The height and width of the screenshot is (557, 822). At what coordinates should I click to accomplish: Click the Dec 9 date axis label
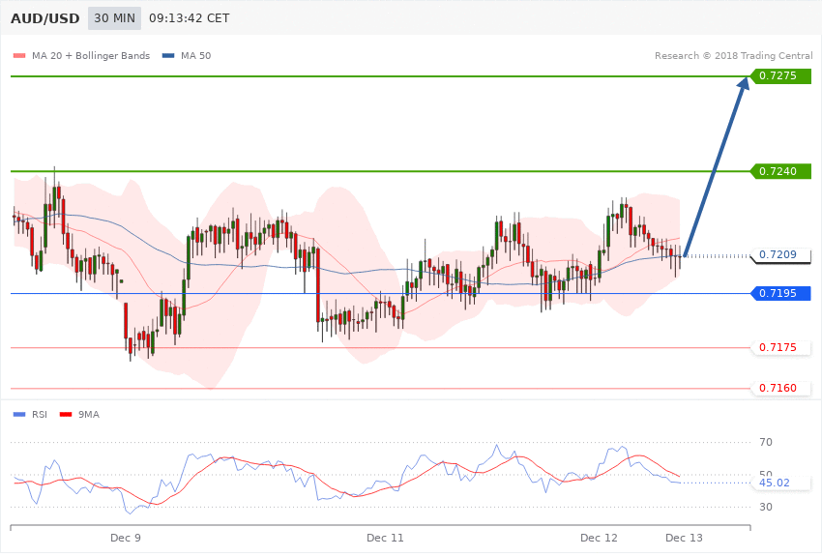point(126,538)
